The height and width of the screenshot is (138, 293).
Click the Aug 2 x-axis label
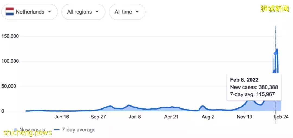pos(208,117)
